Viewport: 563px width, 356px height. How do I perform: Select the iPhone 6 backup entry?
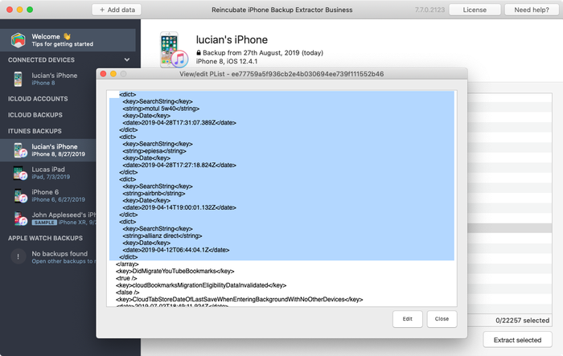coord(48,195)
